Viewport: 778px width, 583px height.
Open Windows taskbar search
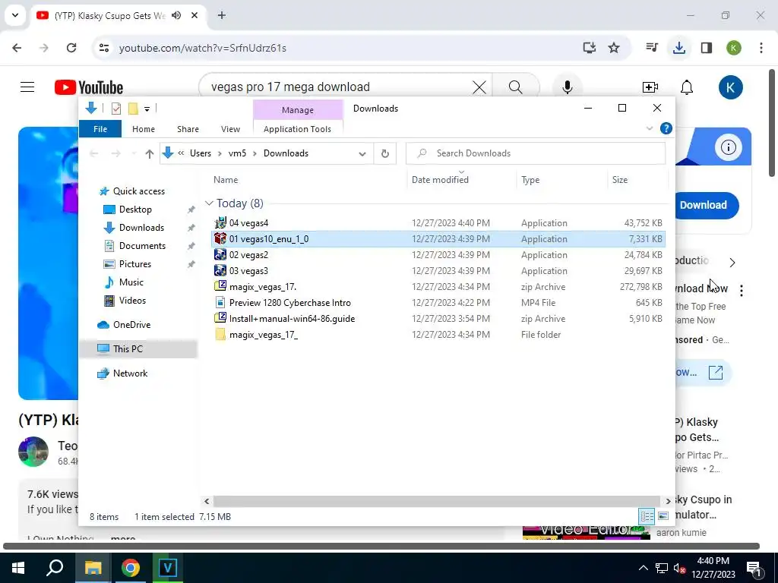click(x=55, y=567)
